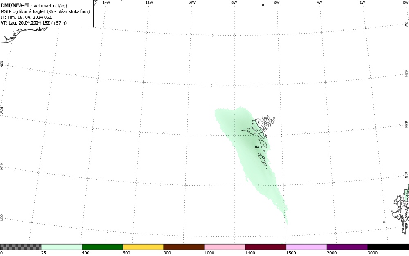Click the Shetland Islands outline at right edge
Image resolution: width=409 pixels, height=256 pixels.
click(400, 209)
